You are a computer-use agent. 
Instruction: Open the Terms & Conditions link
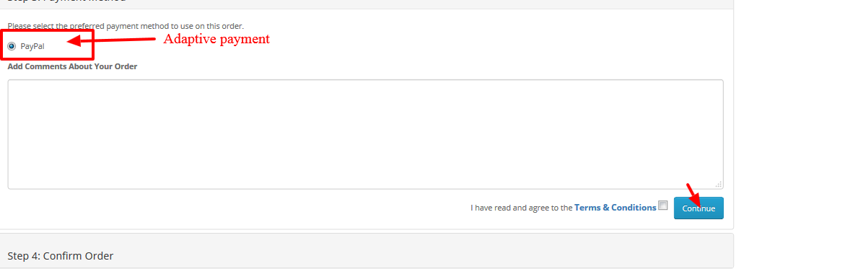pyautogui.click(x=616, y=207)
